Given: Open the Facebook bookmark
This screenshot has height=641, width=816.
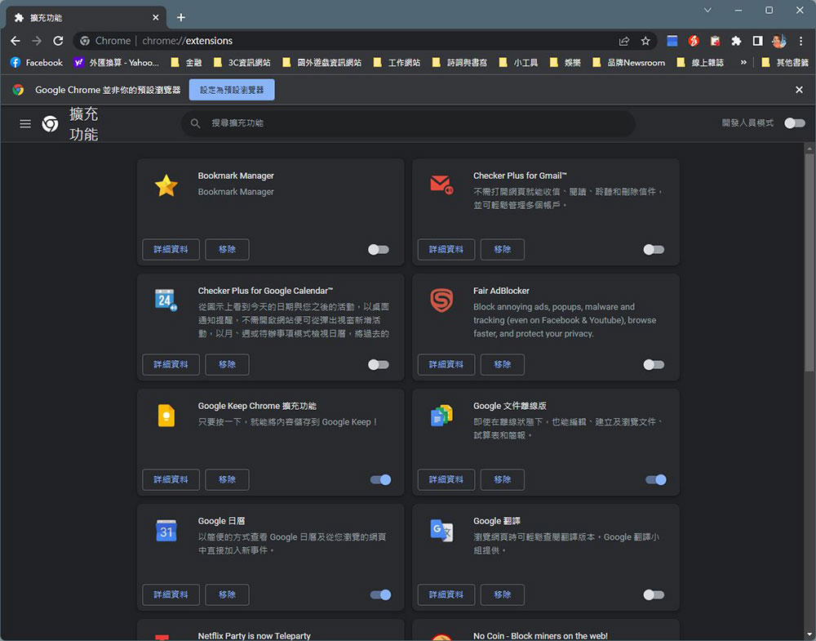Looking at the screenshot, I should [36, 63].
